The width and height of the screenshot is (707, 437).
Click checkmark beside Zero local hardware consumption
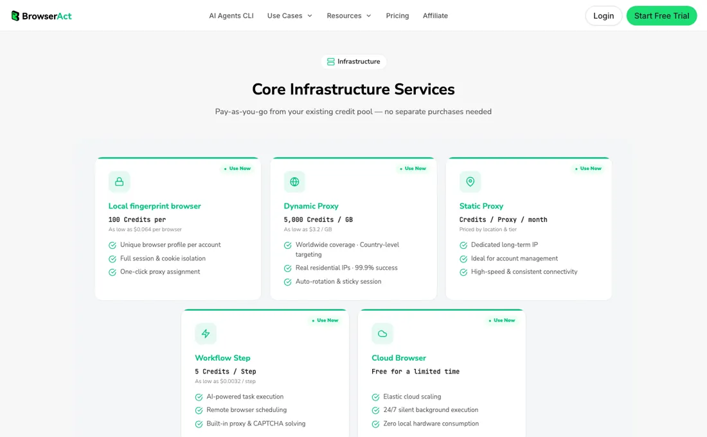coord(375,424)
